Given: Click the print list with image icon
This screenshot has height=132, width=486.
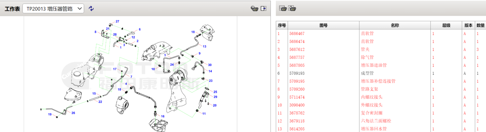Looking at the screenshot, I should pos(292,9).
